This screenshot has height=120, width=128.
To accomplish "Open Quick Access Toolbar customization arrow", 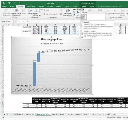I will [x=20, y=3].
